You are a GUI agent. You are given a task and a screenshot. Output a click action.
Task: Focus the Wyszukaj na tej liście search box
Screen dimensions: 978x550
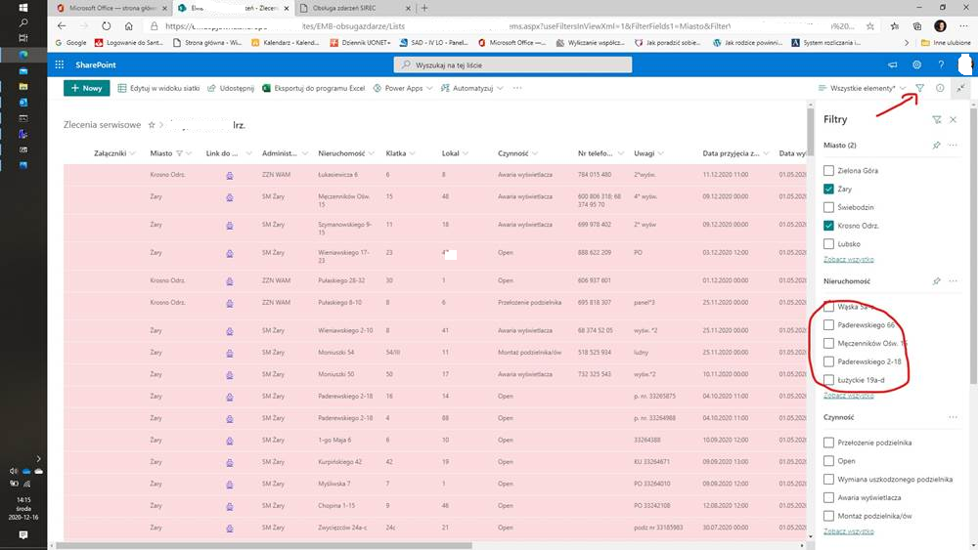coord(512,64)
